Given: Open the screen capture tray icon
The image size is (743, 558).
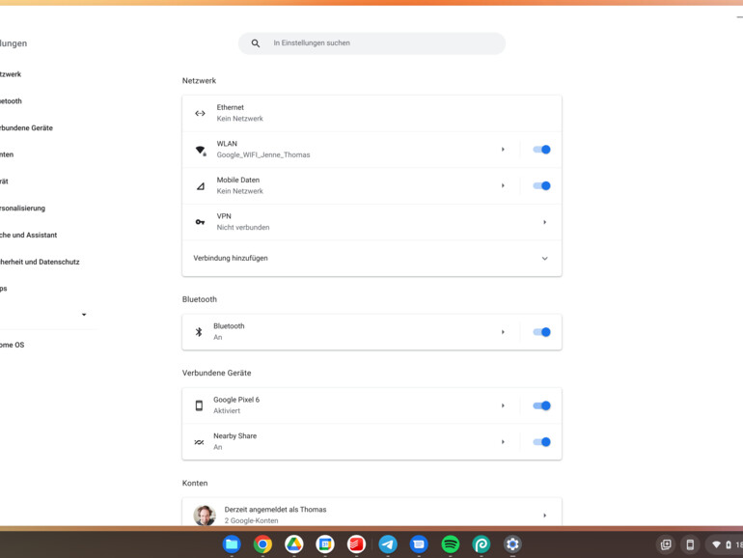Looking at the screenshot, I should click(x=666, y=544).
